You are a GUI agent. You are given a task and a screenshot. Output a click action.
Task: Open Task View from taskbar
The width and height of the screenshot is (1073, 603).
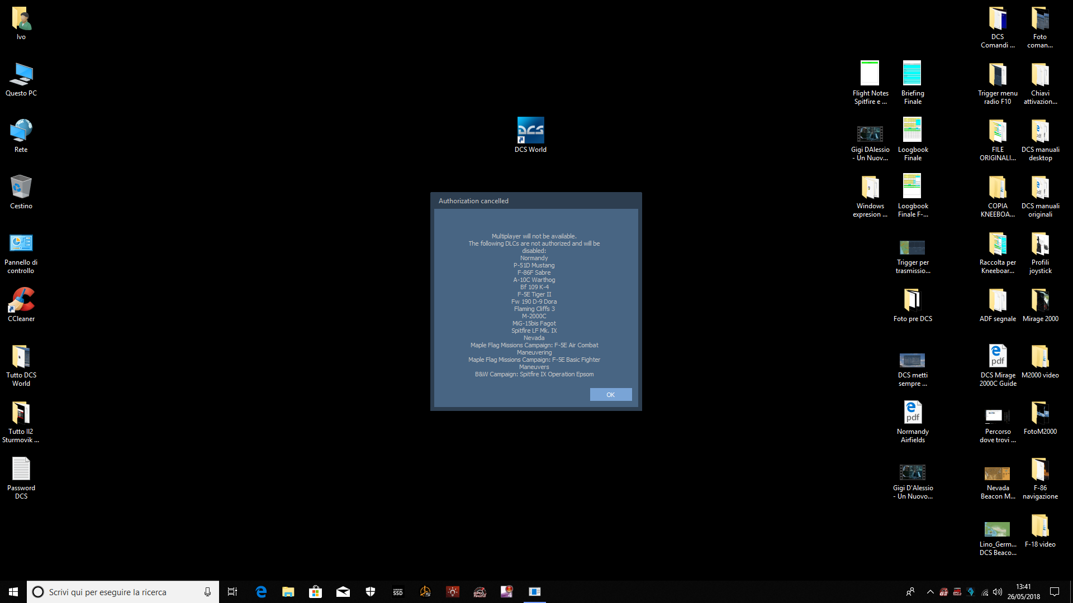(x=232, y=592)
